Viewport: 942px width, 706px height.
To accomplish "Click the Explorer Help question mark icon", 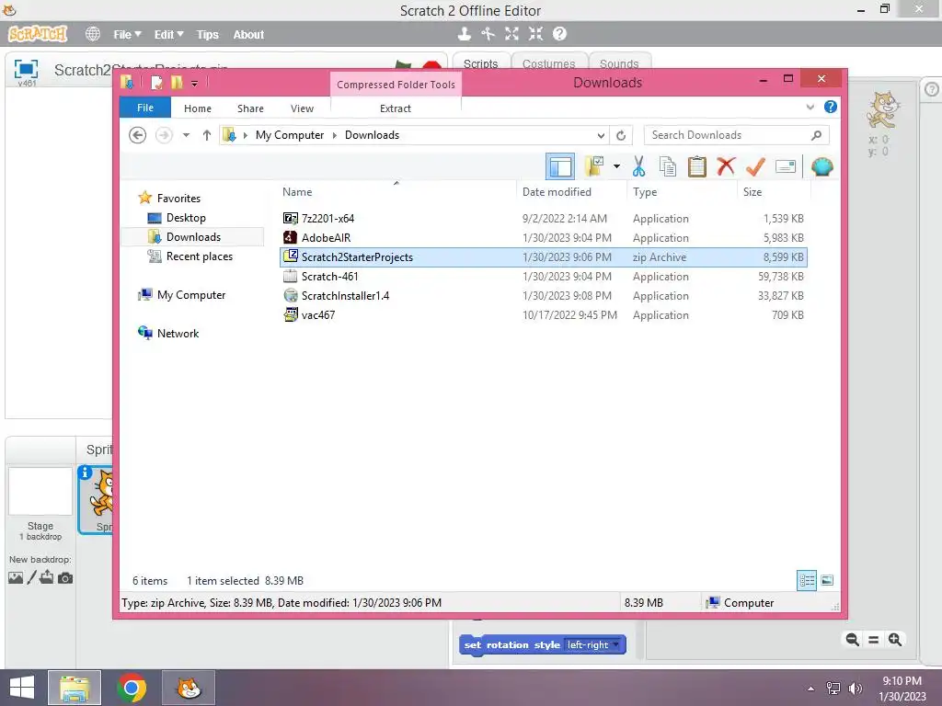I will (831, 107).
